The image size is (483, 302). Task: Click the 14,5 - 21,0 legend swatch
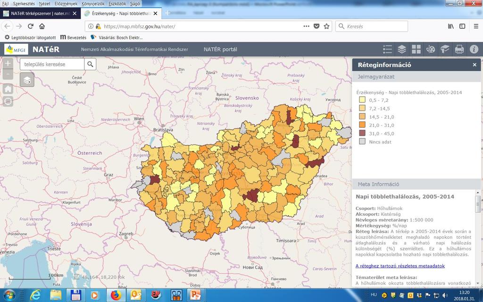point(362,117)
